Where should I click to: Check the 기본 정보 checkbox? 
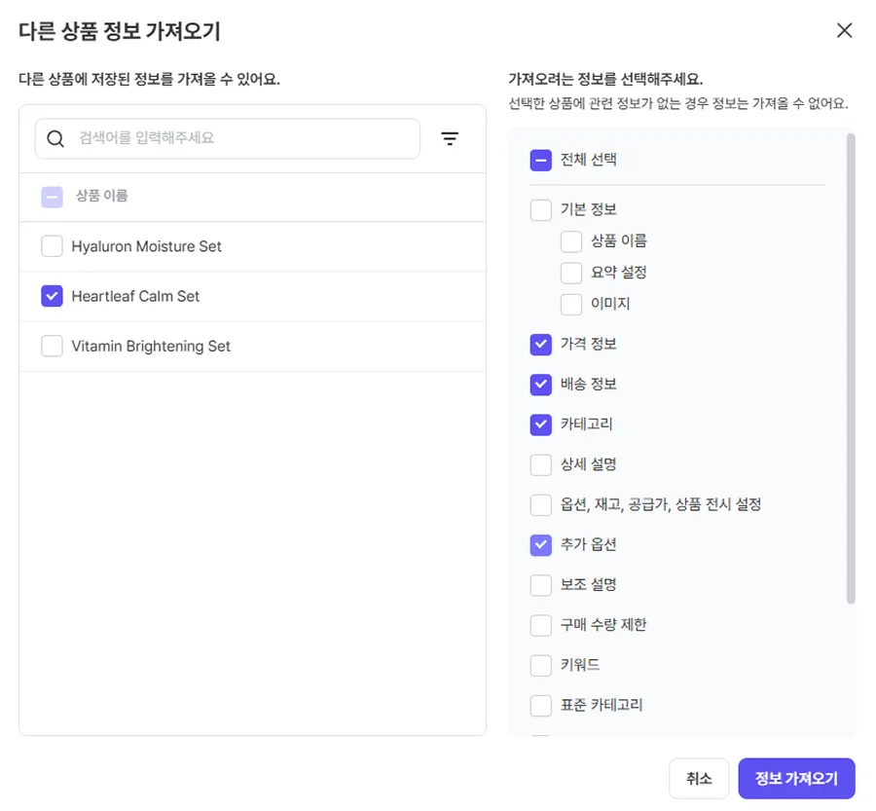[x=541, y=210]
